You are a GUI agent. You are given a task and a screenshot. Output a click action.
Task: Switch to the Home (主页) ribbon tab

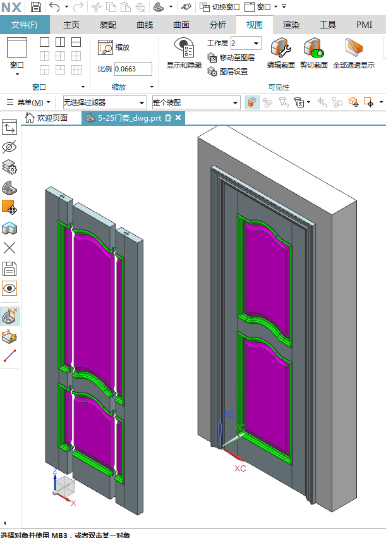tap(71, 25)
